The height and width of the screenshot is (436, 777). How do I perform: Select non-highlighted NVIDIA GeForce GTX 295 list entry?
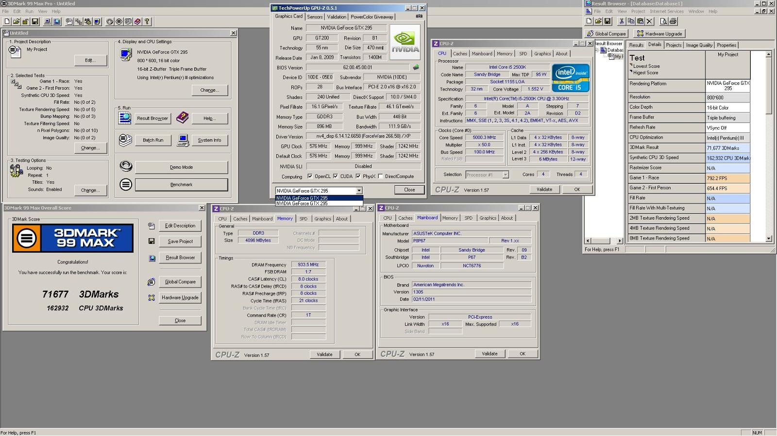pyautogui.click(x=319, y=203)
